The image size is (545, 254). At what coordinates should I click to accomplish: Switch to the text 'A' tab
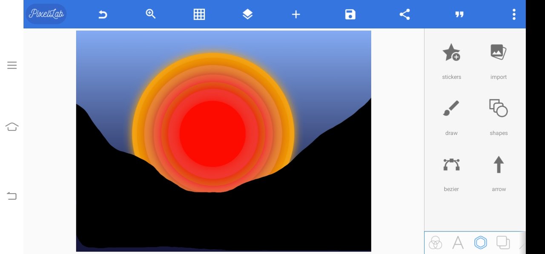[x=458, y=243]
